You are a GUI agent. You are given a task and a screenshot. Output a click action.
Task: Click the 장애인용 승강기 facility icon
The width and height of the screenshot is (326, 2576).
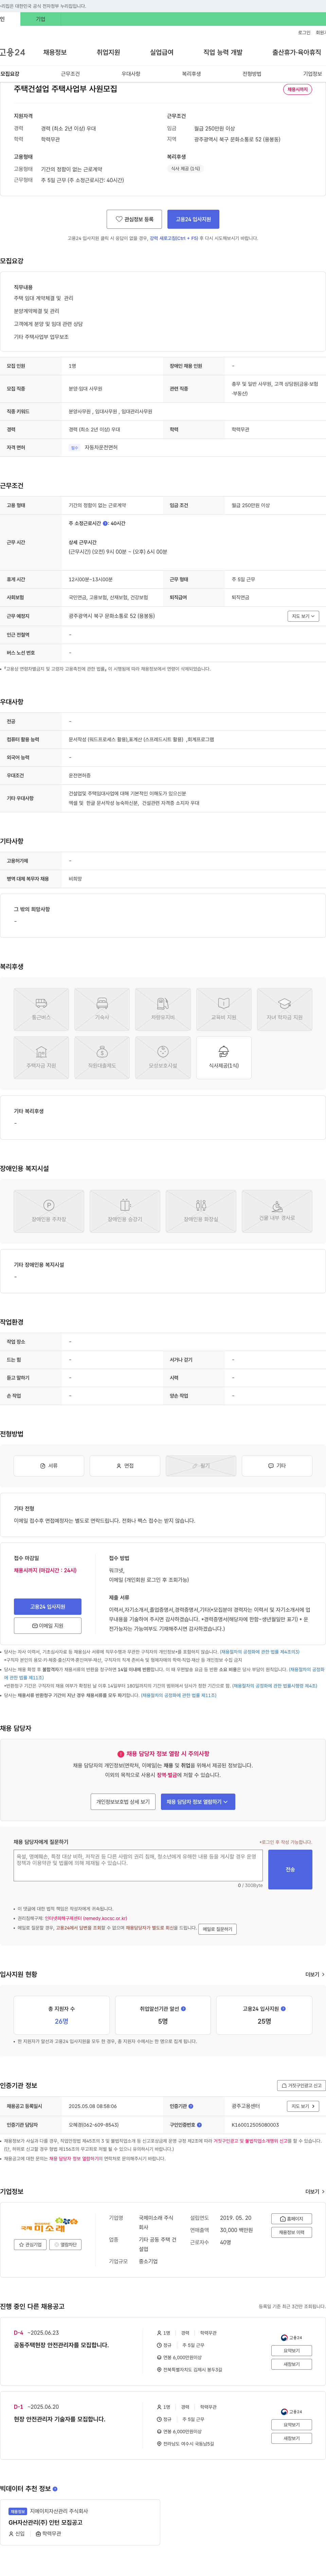[x=125, y=1211]
